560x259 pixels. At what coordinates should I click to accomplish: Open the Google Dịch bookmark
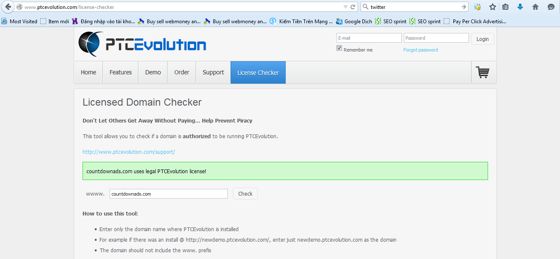coord(354,21)
